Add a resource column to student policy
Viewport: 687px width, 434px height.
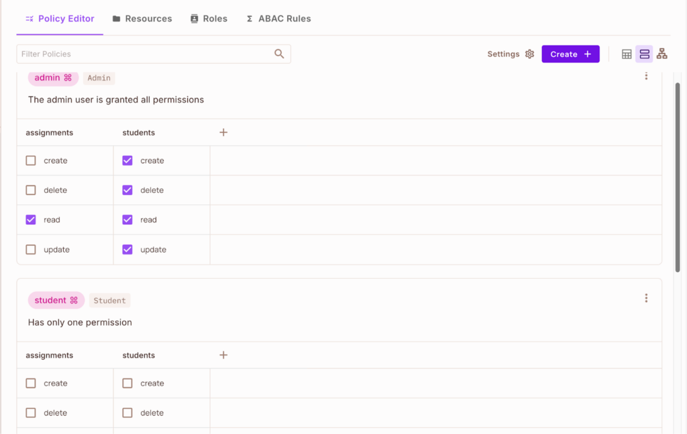coord(223,354)
